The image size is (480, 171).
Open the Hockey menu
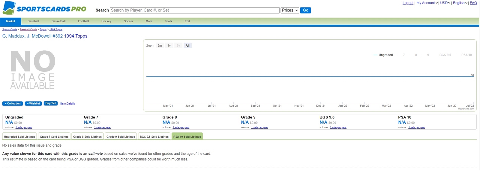[x=106, y=21]
